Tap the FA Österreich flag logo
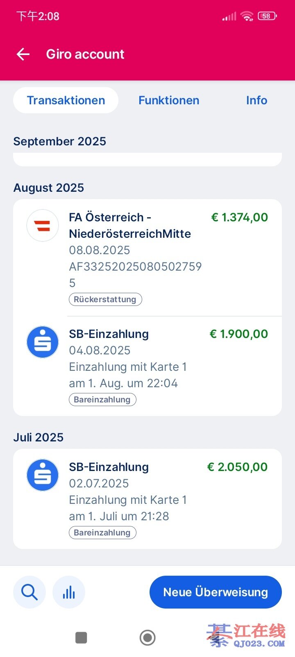This screenshot has height=657, width=295. click(x=43, y=225)
